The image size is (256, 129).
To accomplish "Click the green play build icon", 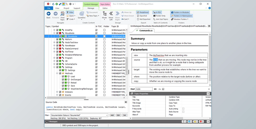I will click(x=57, y=4).
